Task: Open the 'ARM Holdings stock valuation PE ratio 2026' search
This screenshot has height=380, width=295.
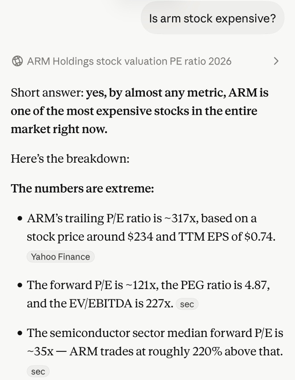Action: (x=129, y=61)
